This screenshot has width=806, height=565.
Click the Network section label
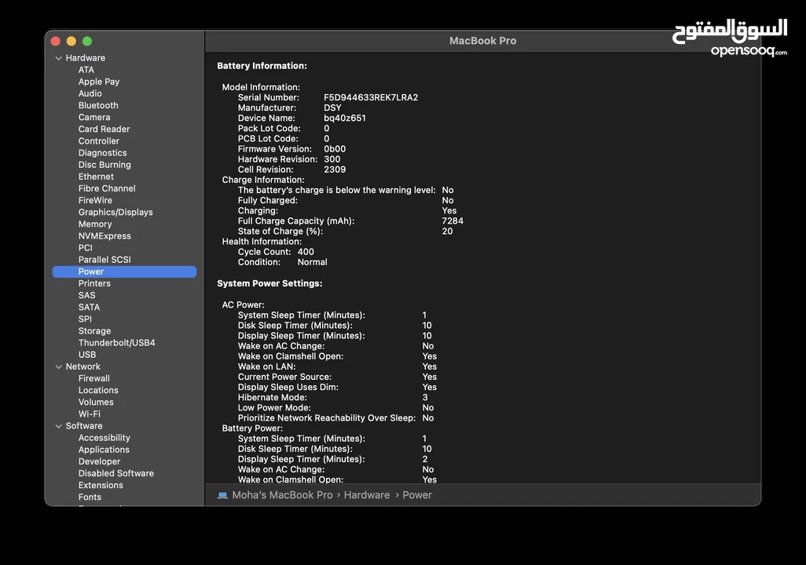[x=82, y=366]
